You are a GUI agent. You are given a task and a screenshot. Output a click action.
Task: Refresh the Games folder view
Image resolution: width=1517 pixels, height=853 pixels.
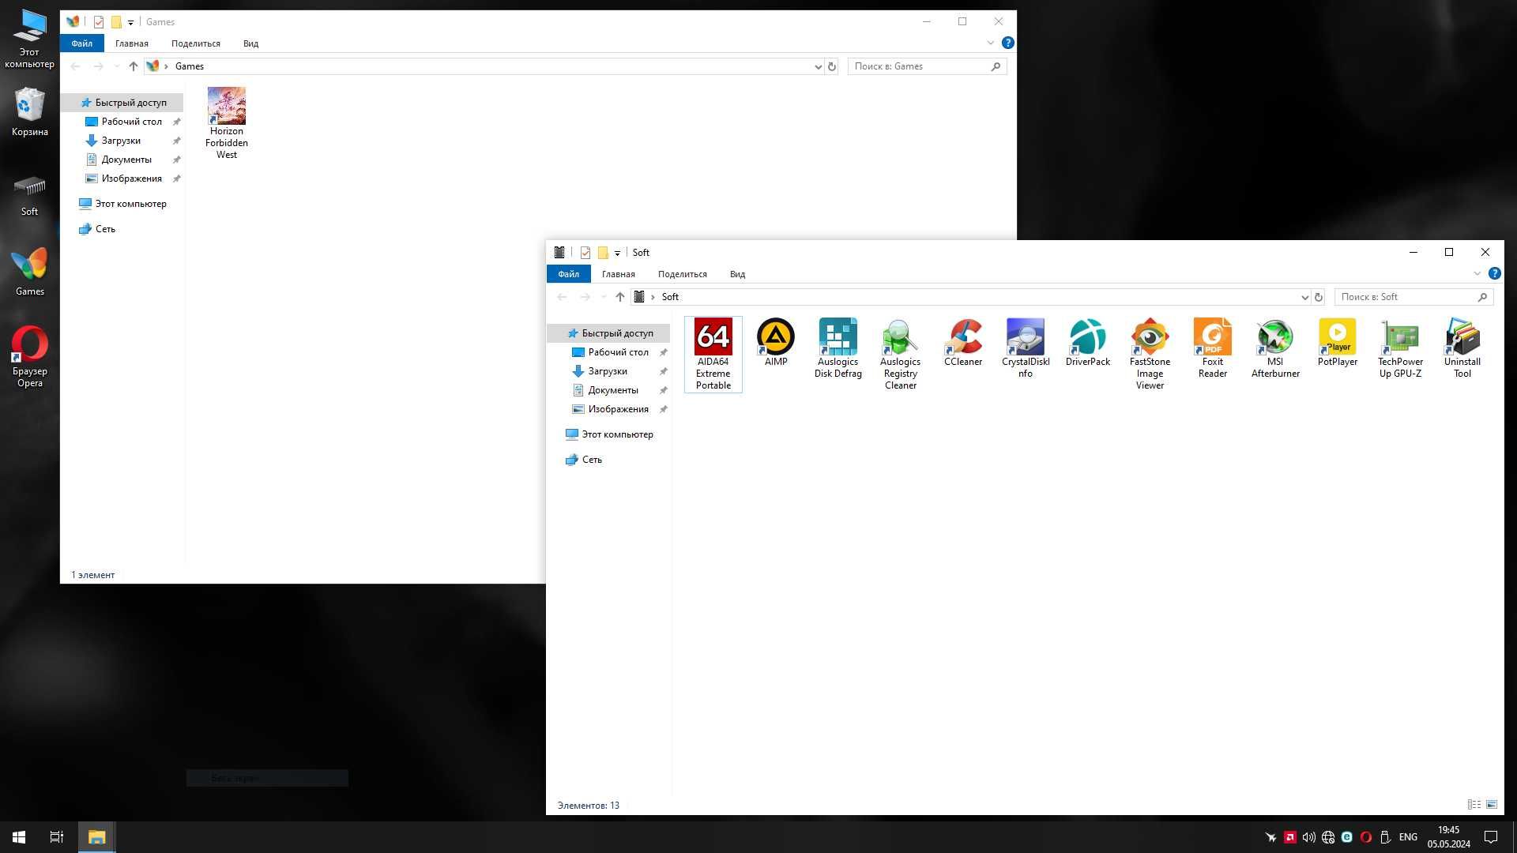831,66
